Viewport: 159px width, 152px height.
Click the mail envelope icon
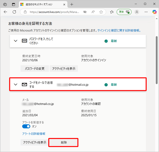[24, 84]
